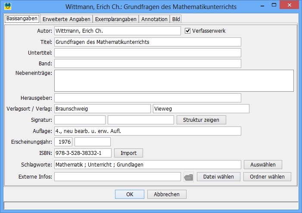Image resolution: width=302 pixels, height=213 pixels.
Task: Focus the ISBN input field
Action: coord(83,153)
